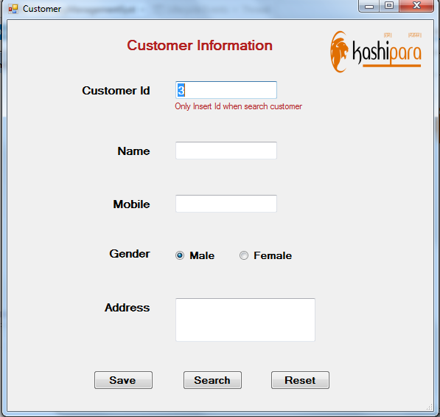Click the Search button
The height and width of the screenshot is (417, 440).
tap(212, 380)
